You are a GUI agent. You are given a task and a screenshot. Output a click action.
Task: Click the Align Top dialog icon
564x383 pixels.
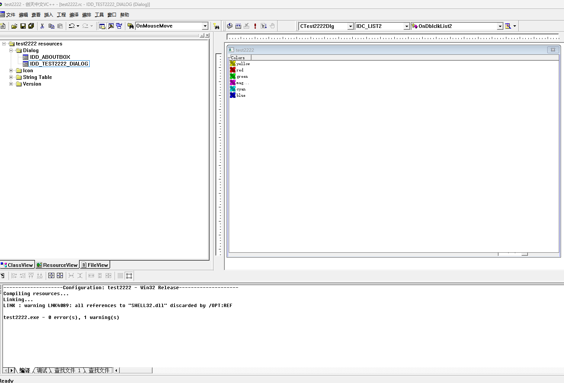point(31,276)
